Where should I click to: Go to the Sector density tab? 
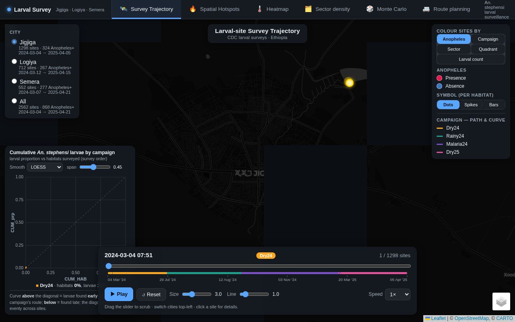327,9
